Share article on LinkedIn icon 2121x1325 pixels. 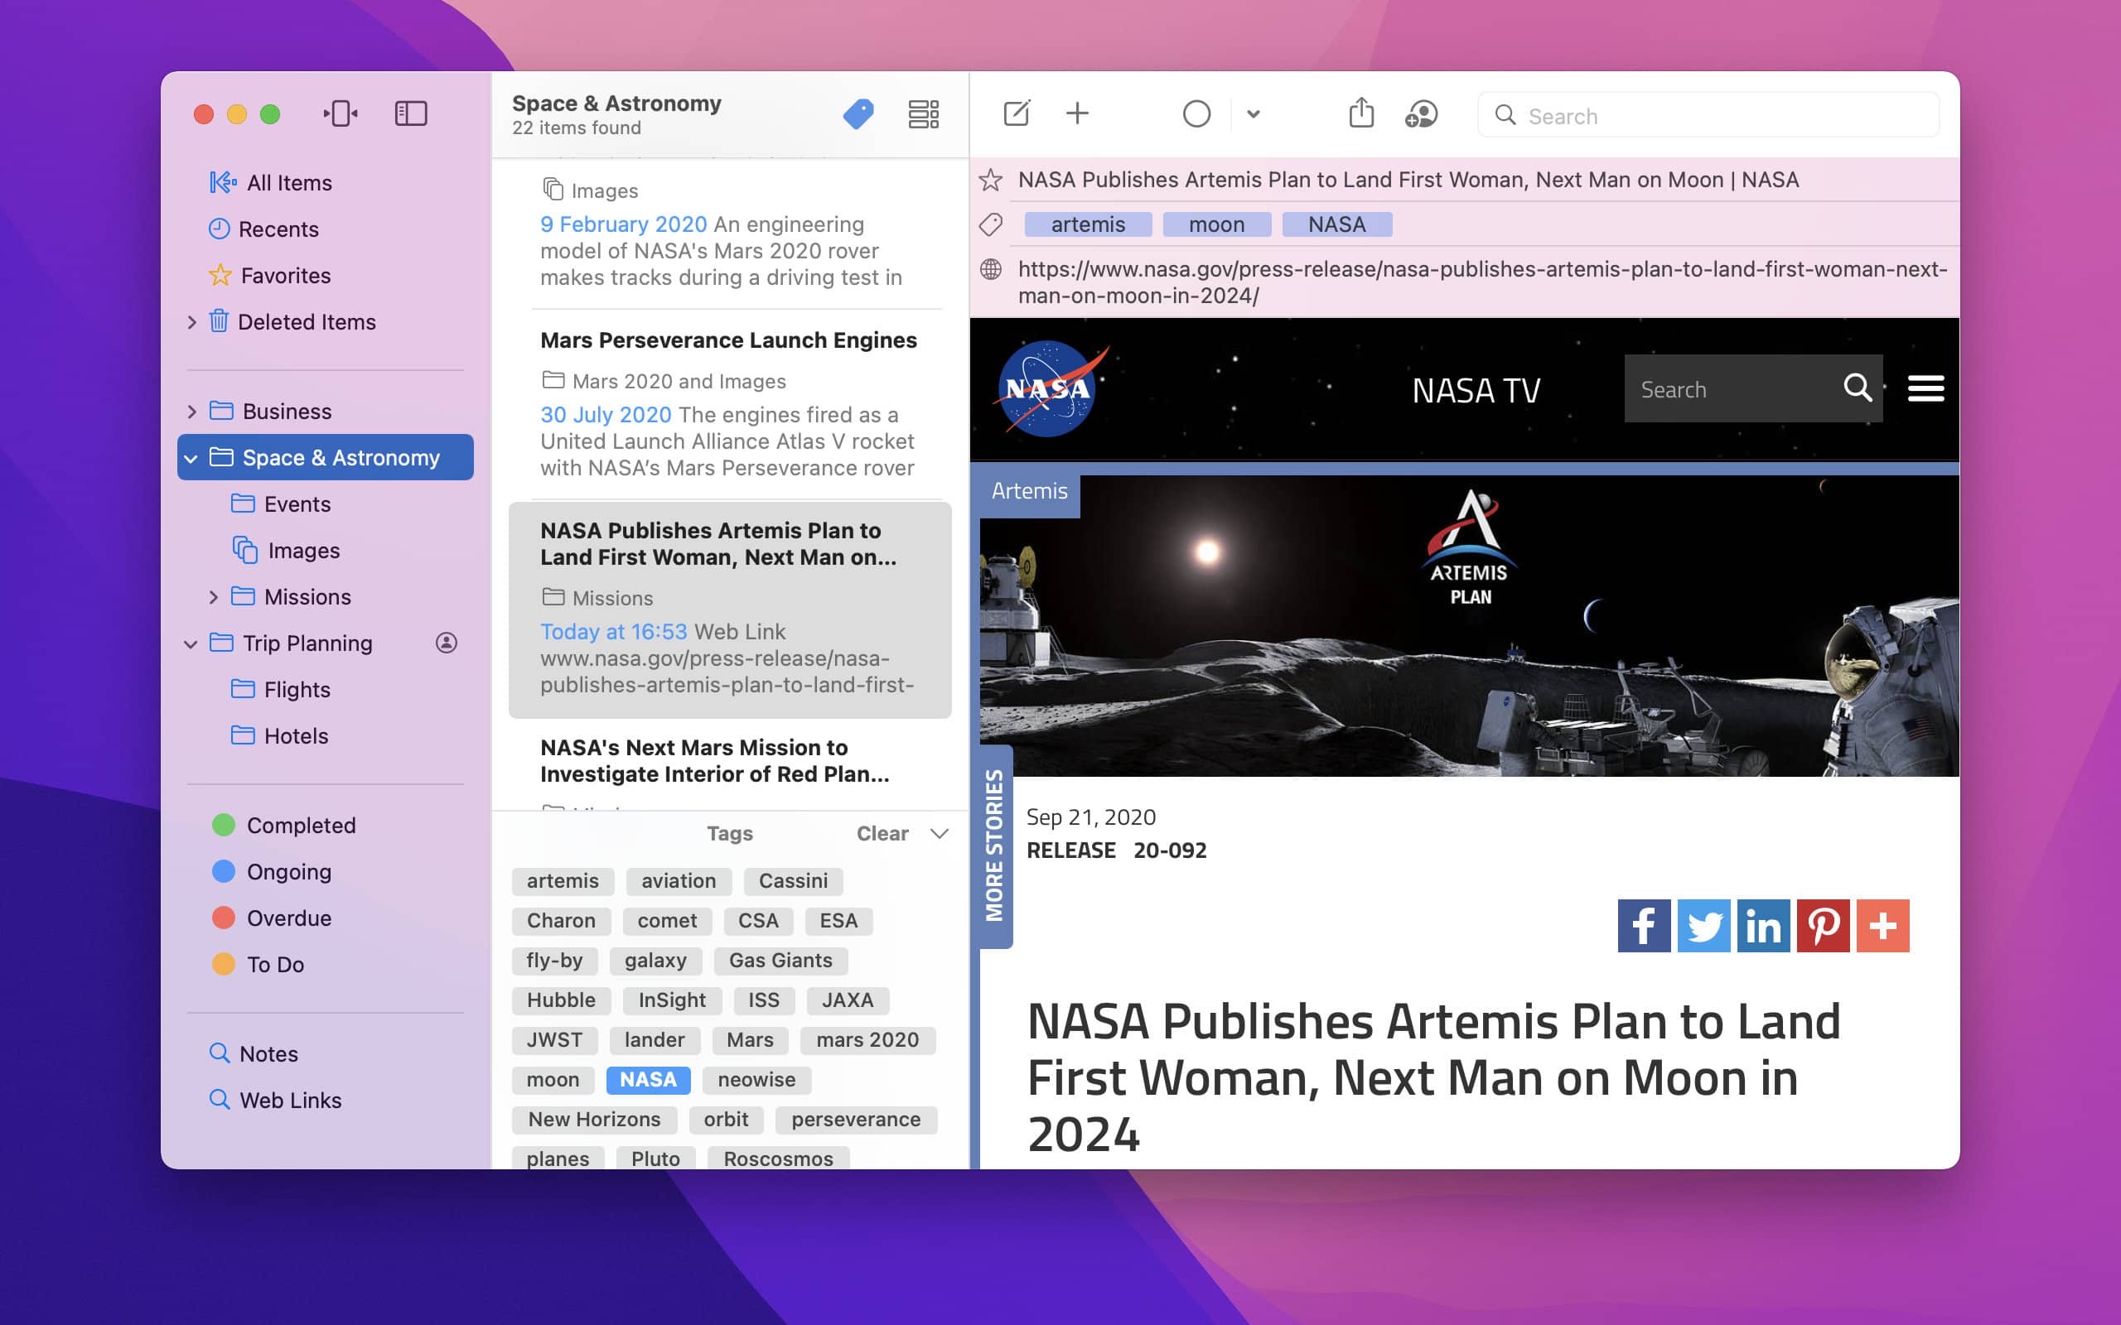[x=1763, y=925]
